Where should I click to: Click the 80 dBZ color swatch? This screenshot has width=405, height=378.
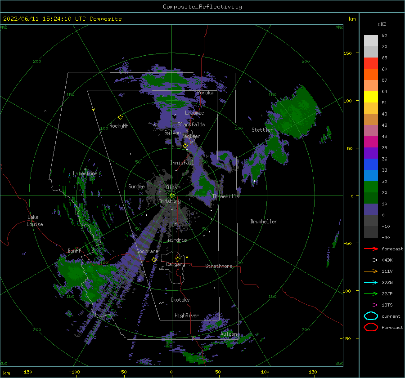[371, 40]
